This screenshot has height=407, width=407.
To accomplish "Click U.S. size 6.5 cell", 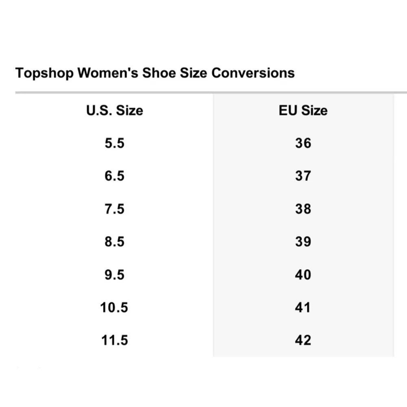I will tap(114, 176).
